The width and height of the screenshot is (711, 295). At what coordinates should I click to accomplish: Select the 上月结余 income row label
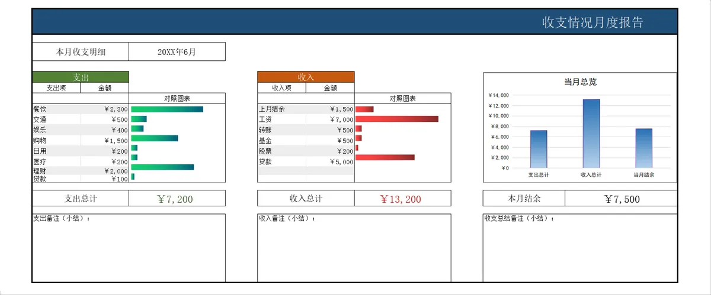pos(272,109)
